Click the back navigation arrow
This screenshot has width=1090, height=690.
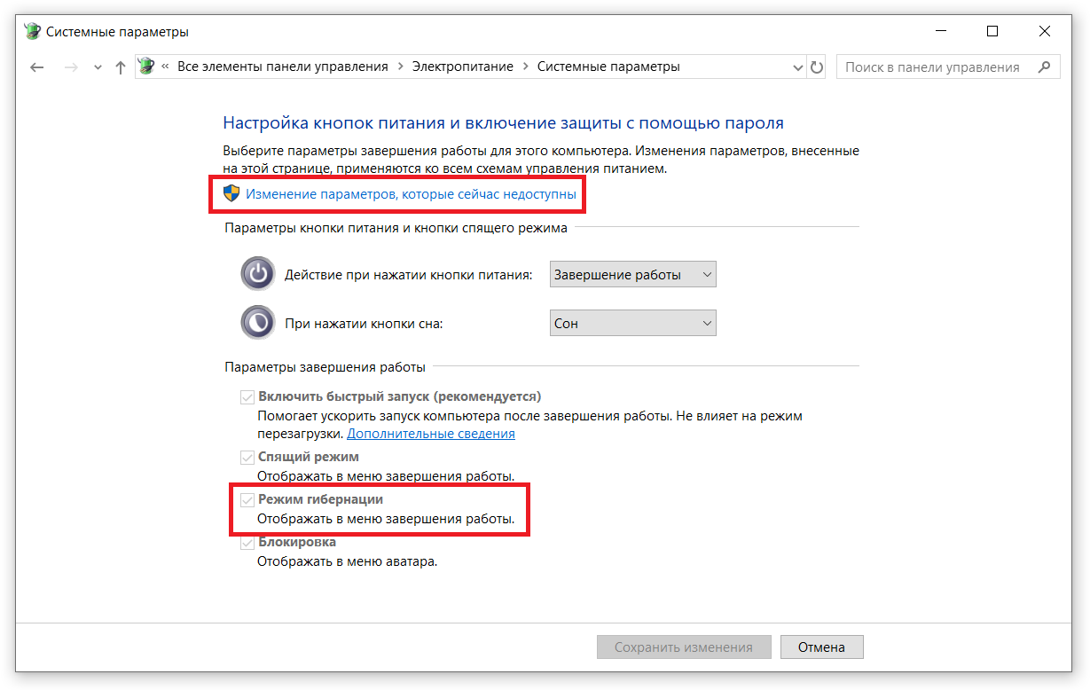36,67
